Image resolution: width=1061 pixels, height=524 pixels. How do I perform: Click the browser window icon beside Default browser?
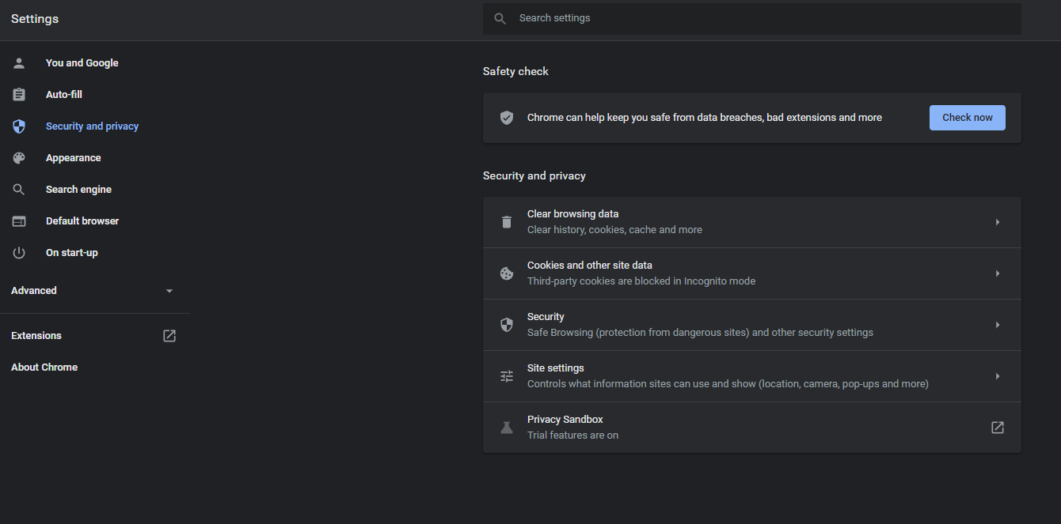[x=19, y=221]
